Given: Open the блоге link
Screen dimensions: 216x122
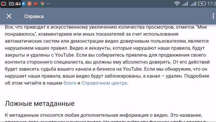Looking at the screenshot, I should pyautogui.click(x=70, y=83).
